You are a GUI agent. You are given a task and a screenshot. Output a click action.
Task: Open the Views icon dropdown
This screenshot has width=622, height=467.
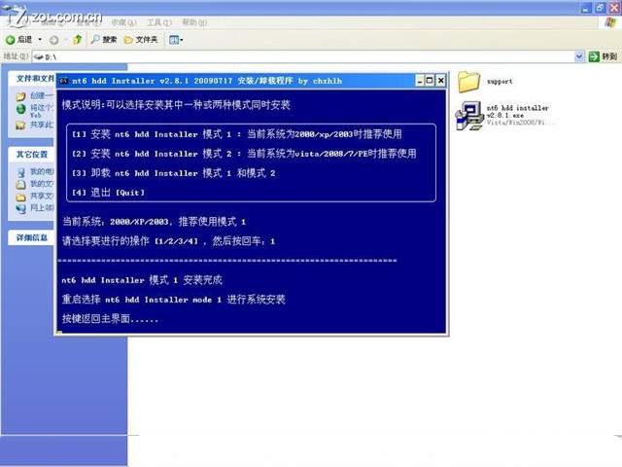pyautogui.click(x=176, y=40)
